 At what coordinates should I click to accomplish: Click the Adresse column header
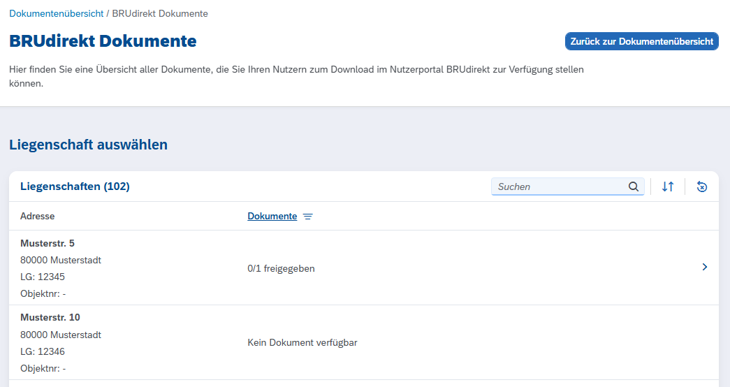(x=37, y=217)
